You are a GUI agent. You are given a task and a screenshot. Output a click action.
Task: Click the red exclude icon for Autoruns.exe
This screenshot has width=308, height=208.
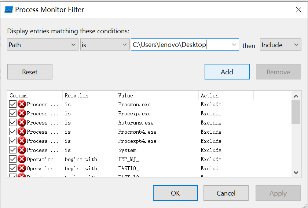pyautogui.click(x=22, y=123)
